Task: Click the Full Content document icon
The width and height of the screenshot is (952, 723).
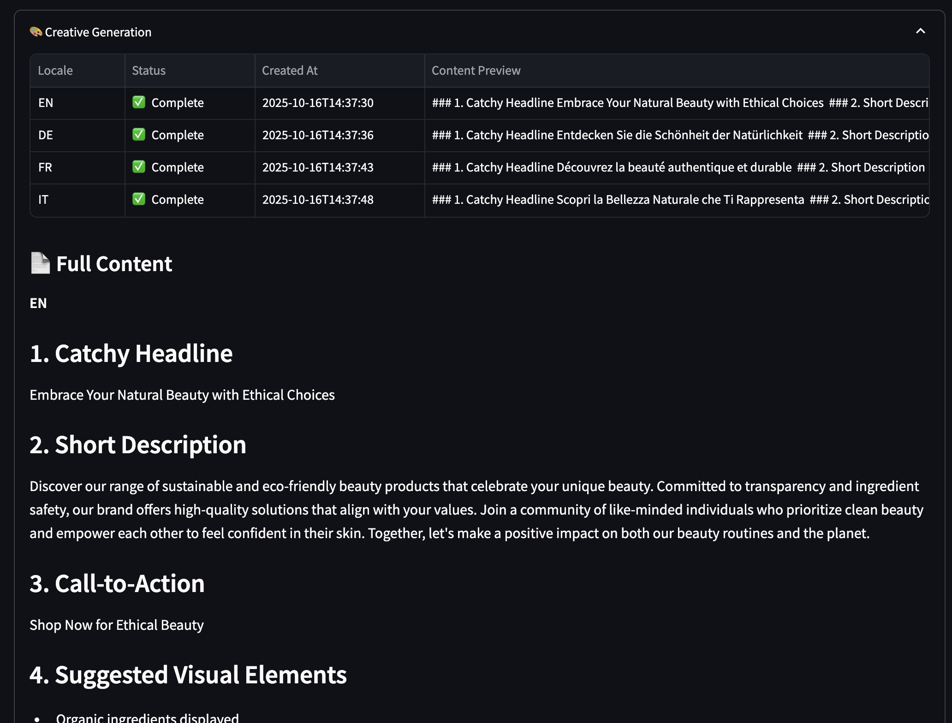Action: [40, 263]
